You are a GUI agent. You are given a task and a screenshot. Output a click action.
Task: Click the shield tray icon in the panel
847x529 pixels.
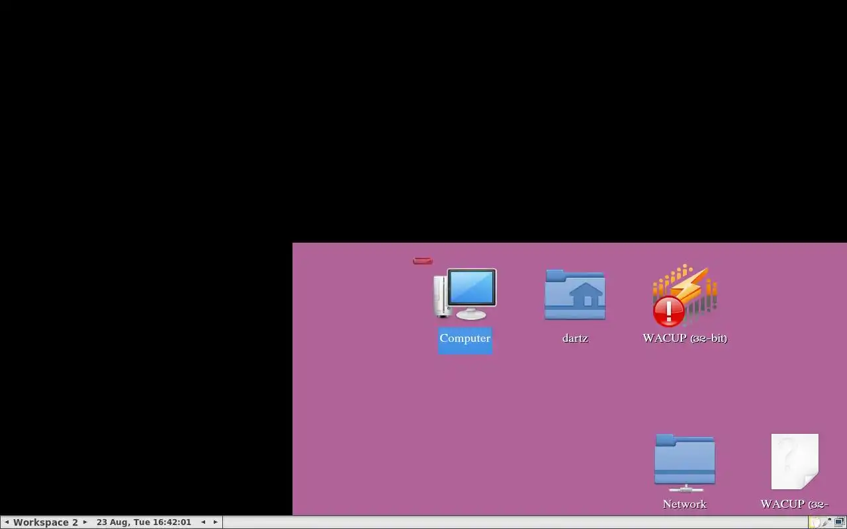click(815, 522)
